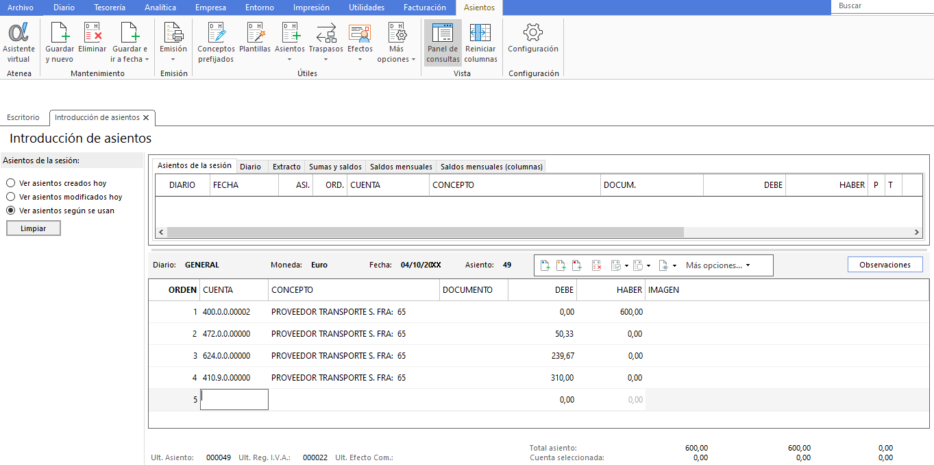The width and height of the screenshot is (934, 465).
Task: Click the Traspasos icon
Action: [x=326, y=33]
